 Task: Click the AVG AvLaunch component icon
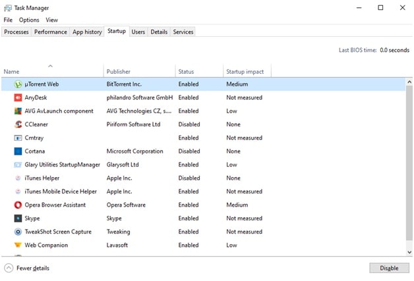18,111
